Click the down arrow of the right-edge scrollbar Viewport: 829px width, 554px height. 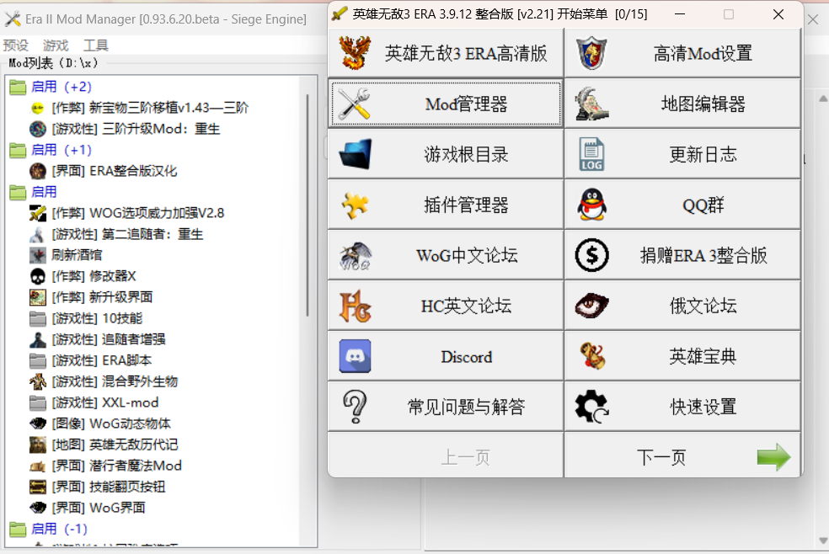pyautogui.click(x=823, y=541)
